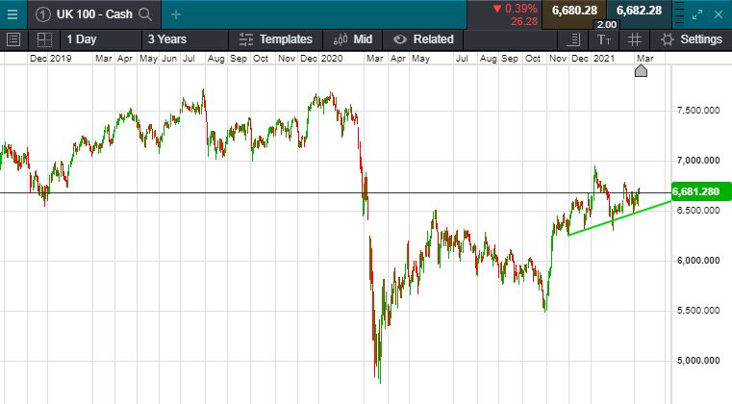Image resolution: width=732 pixels, height=404 pixels.
Task: Open the 1 Day interval dropdown
Action: [81, 39]
